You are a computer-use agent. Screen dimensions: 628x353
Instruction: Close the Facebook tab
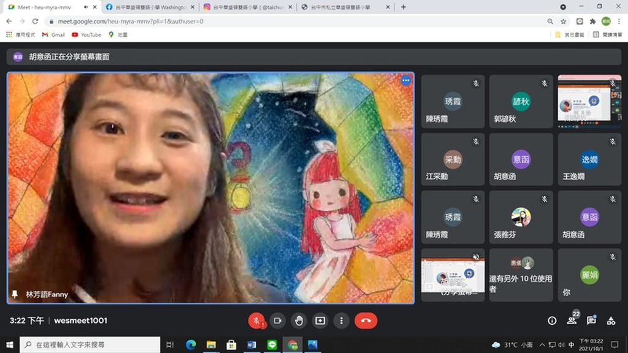pos(193,7)
